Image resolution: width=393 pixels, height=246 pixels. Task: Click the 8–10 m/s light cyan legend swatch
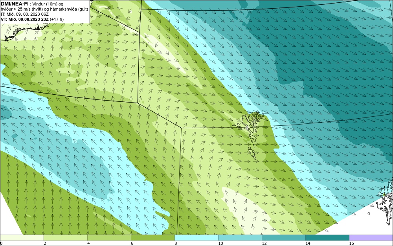point(196,237)
